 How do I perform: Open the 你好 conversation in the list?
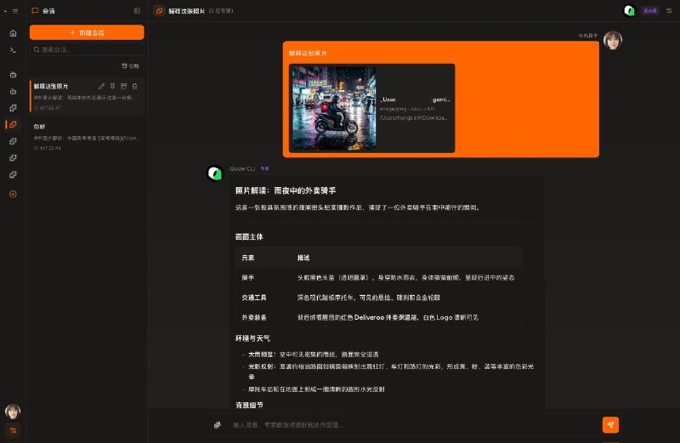click(87, 137)
